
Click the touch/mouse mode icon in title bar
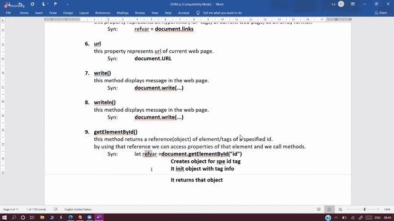(x=43, y=4)
